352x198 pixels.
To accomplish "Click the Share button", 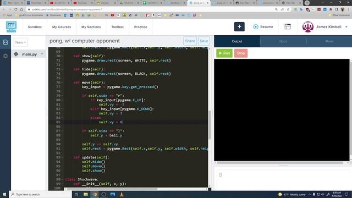I will pos(190,41).
